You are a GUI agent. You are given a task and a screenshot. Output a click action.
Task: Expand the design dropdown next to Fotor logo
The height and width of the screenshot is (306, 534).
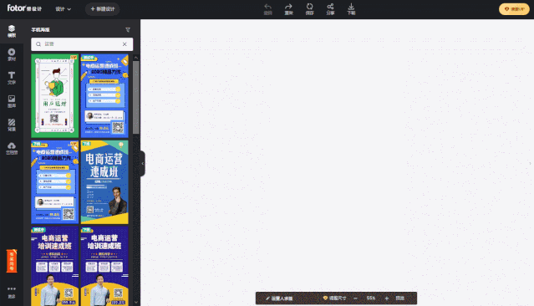[63, 9]
